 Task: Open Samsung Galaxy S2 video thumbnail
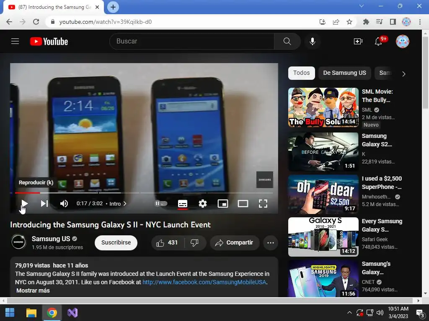tap(323, 152)
